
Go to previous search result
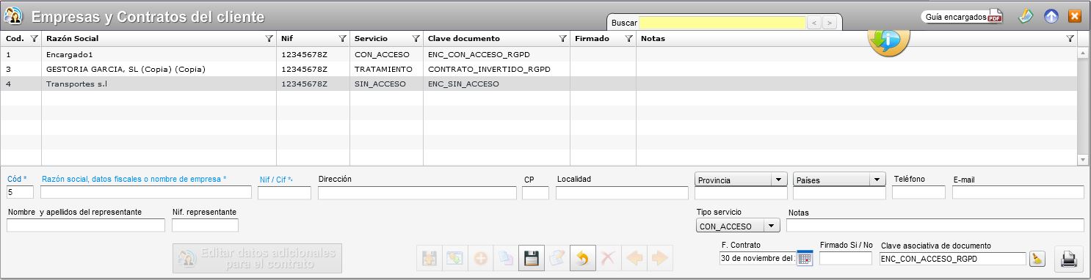(x=814, y=23)
